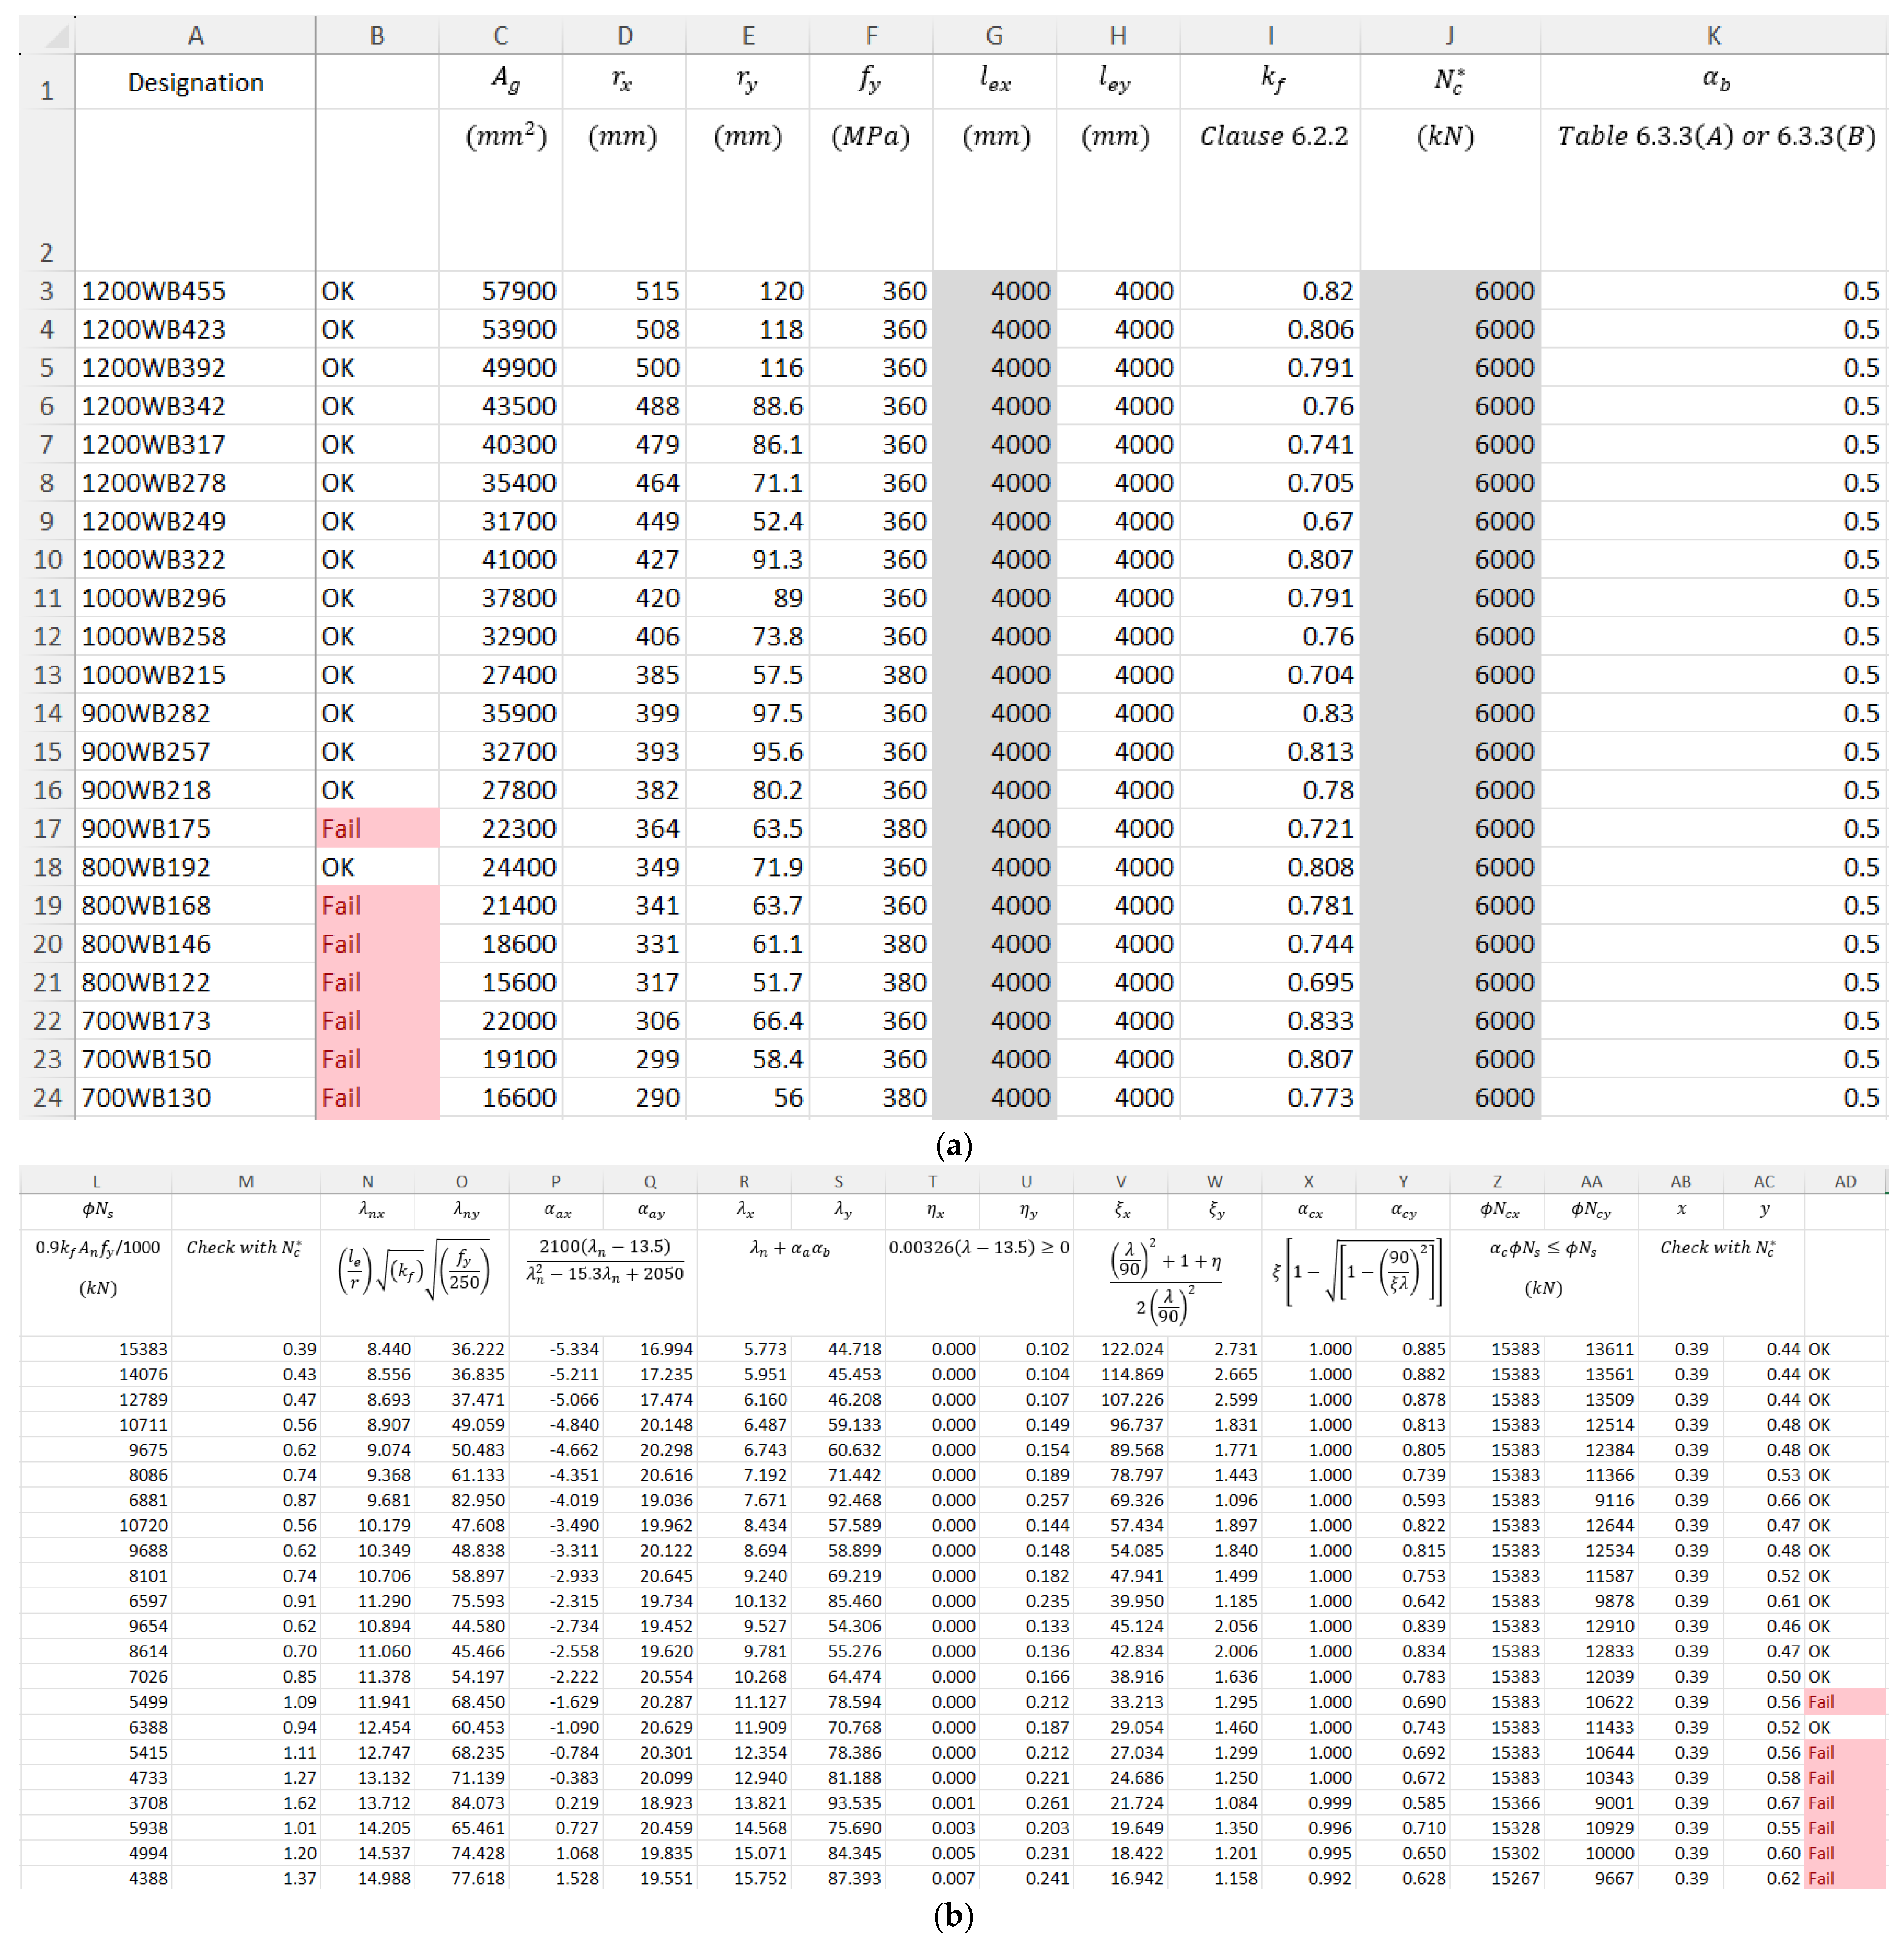Click row 17 header
This screenshot has width=1904, height=1945.
[47, 828]
